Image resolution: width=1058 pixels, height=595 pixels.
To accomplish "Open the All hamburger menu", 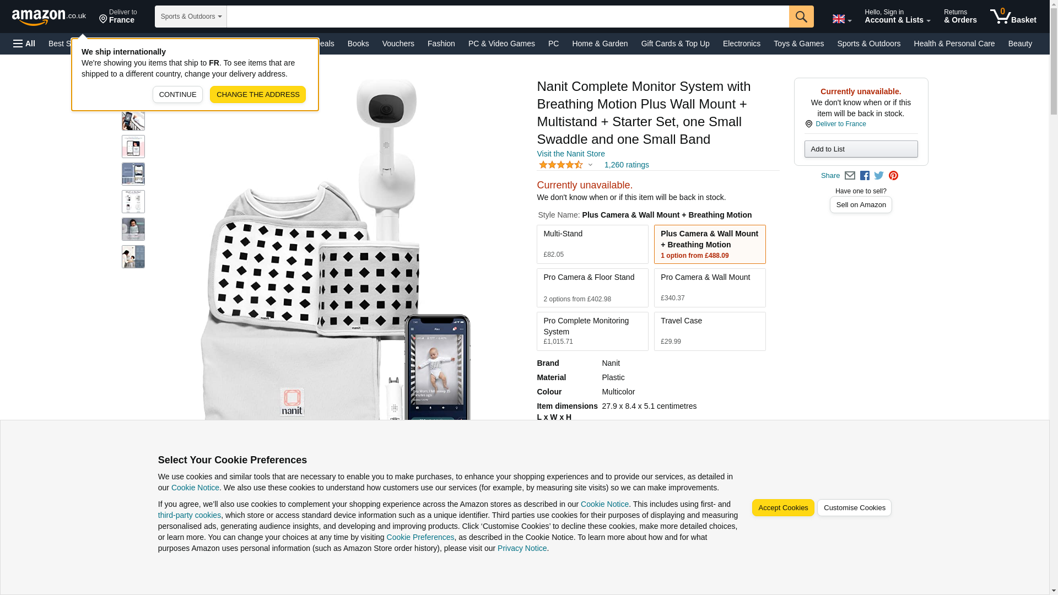I will point(24,44).
